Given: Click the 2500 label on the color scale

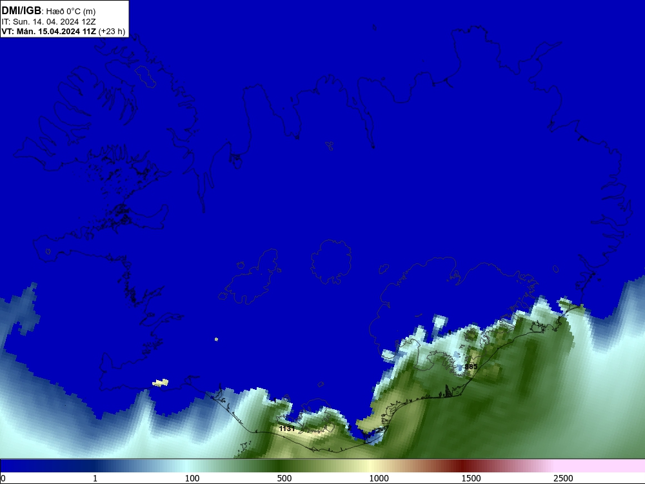Looking at the screenshot, I should click(x=563, y=478).
